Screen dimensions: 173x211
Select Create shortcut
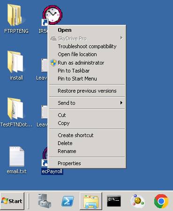[87, 135]
